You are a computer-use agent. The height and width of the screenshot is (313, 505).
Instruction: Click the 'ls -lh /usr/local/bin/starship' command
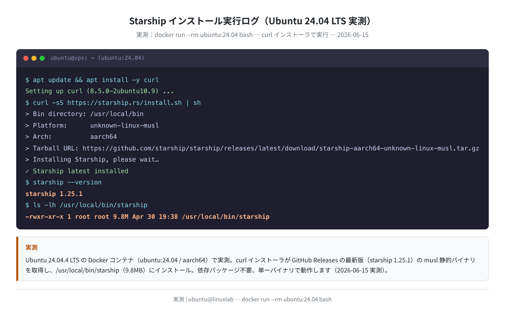coord(86,205)
